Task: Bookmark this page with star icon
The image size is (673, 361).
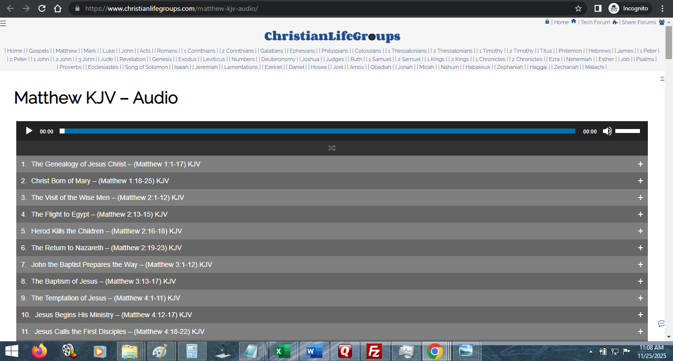Action: [x=578, y=8]
